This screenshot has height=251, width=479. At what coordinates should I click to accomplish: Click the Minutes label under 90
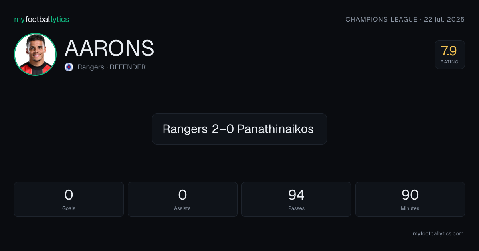click(x=410, y=208)
